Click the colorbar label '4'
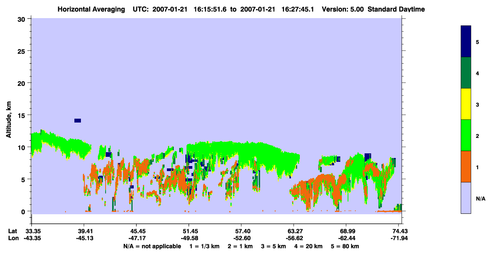Screen dimensions: 501x257 pos(477,73)
